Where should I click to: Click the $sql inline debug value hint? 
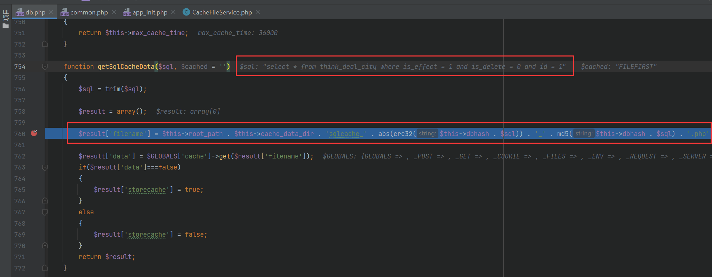point(402,66)
